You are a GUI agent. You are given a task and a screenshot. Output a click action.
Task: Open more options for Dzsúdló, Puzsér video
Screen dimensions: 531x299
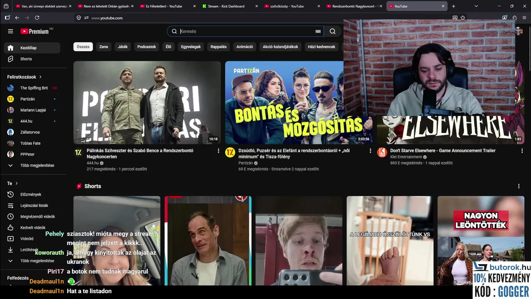(370, 151)
